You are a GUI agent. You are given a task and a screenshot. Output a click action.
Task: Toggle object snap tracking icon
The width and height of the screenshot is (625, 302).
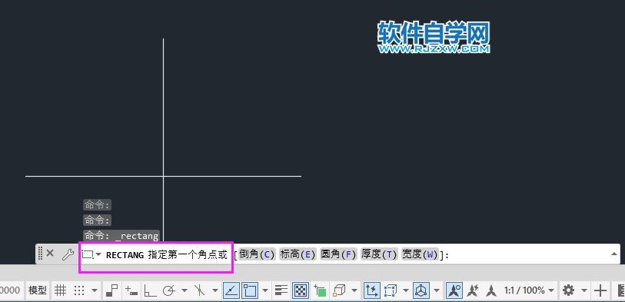click(x=231, y=290)
